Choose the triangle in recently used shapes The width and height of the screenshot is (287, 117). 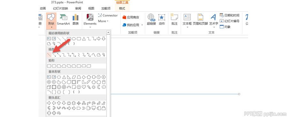click(84, 38)
